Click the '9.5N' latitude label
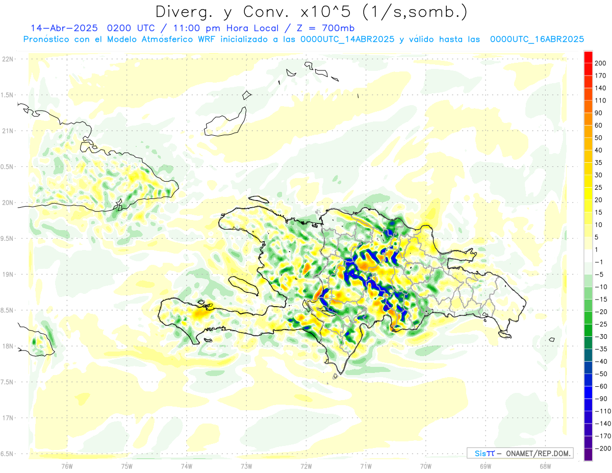 click(x=8, y=238)
